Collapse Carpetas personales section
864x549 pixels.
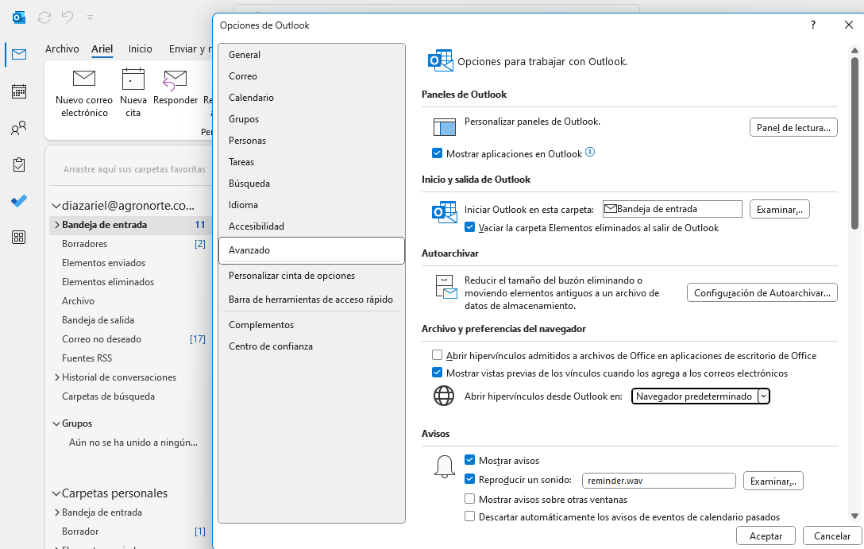pyautogui.click(x=56, y=494)
